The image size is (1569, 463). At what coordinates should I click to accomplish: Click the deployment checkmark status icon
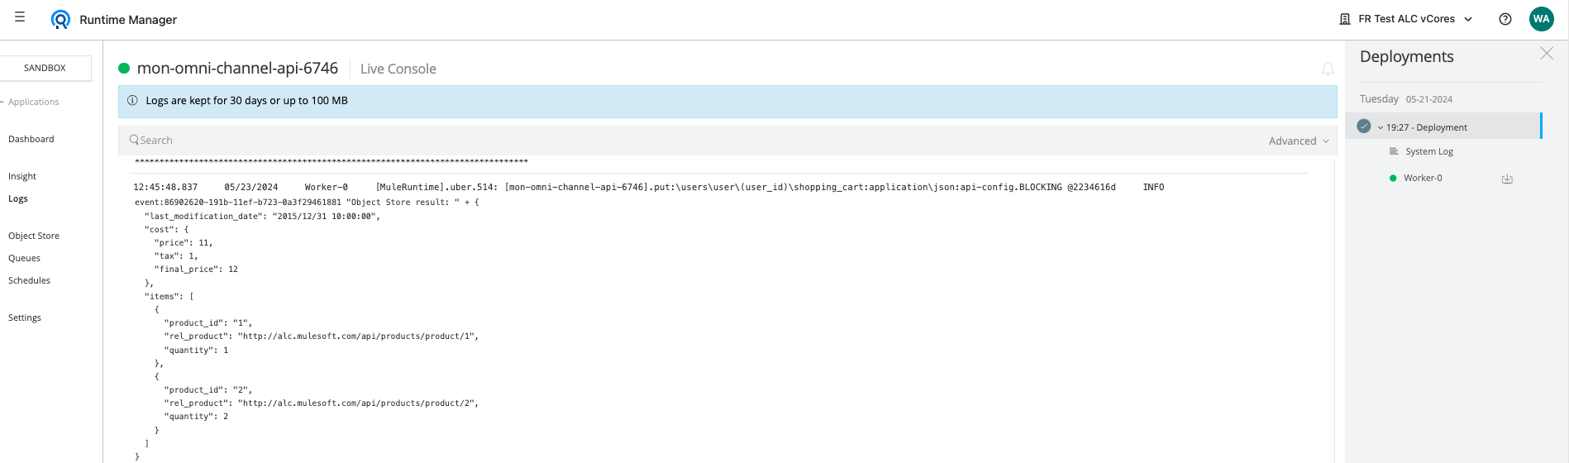point(1364,126)
